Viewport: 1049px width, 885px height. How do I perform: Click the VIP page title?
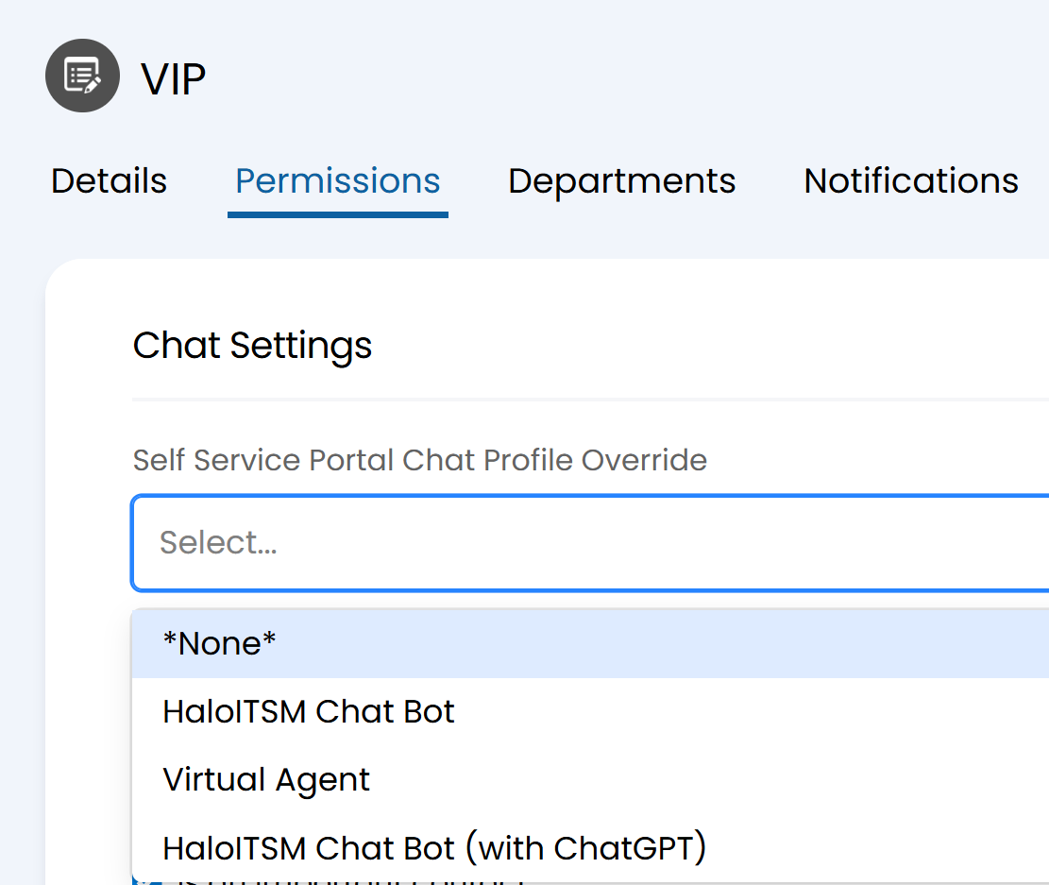click(174, 78)
